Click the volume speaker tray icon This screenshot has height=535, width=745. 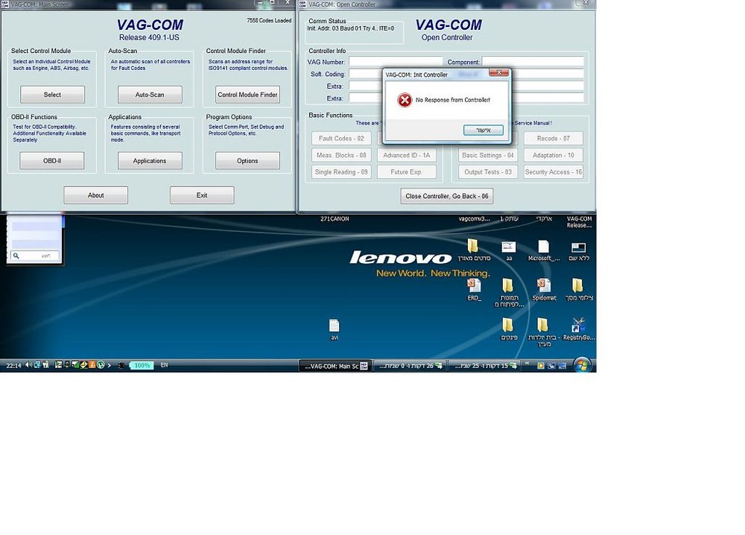pos(28,365)
